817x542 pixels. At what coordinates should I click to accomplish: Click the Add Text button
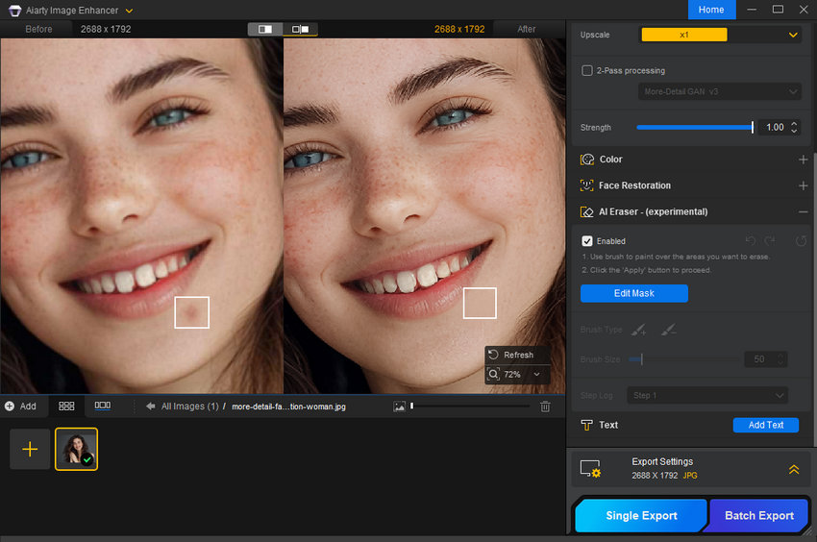[x=765, y=426]
